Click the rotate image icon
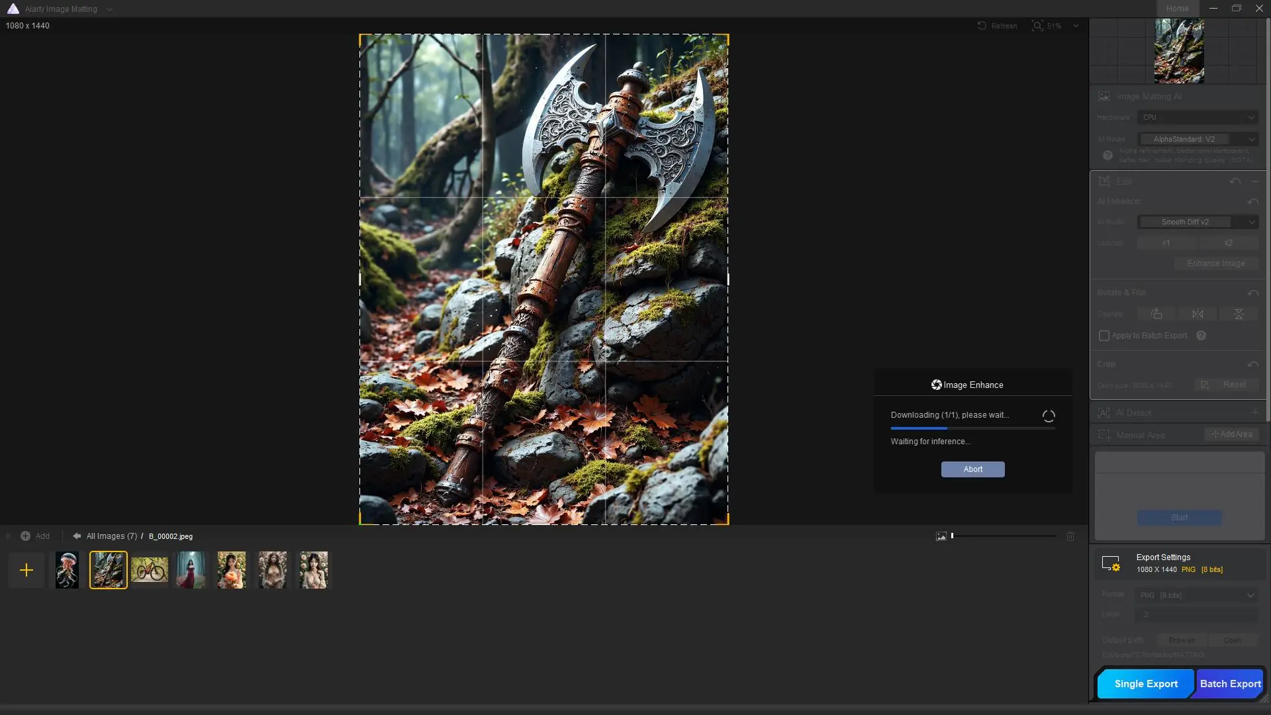Screen dimensions: 1271x715 click(1156, 314)
